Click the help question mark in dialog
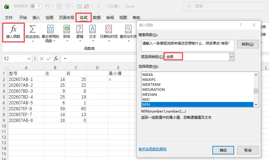The width and height of the screenshot is (269, 160). 241,25
